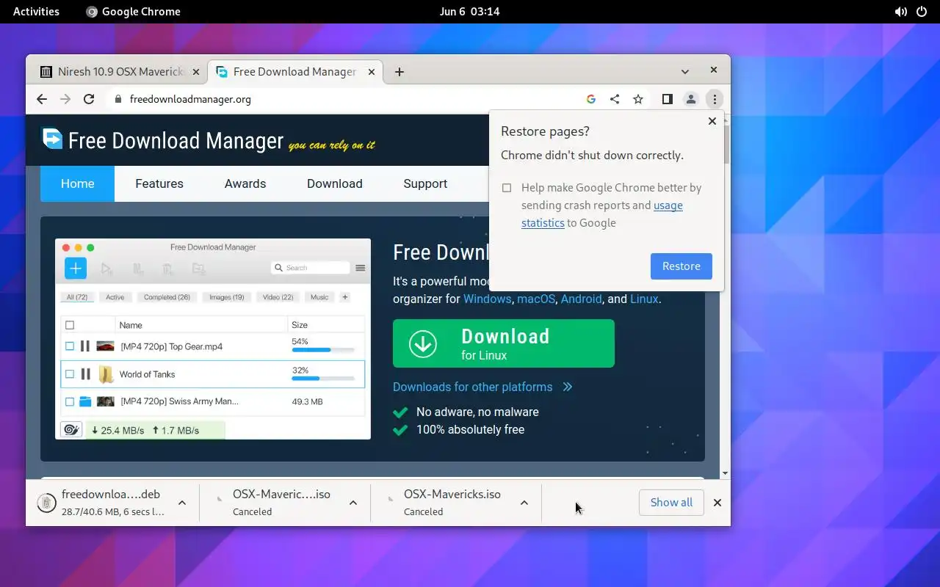Click the Restore button
This screenshot has width=940, height=587.
click(681, 266)
